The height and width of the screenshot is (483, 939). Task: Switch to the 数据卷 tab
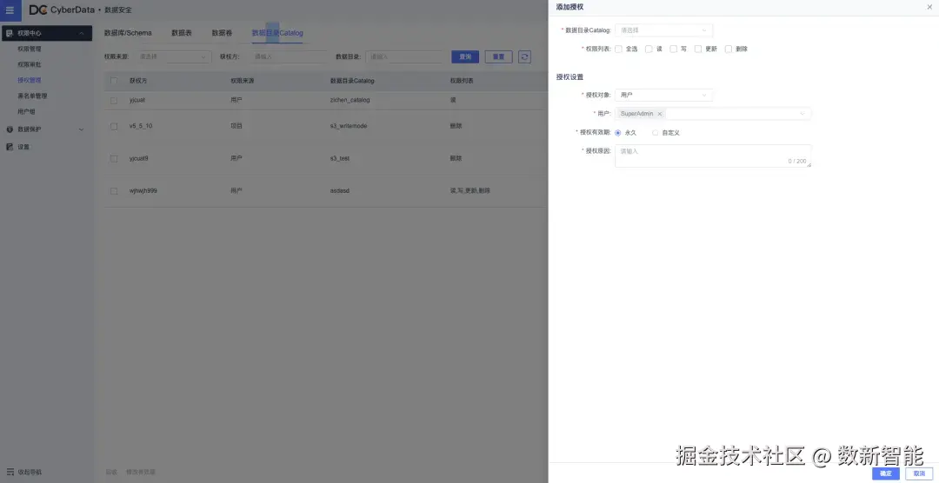[222, 33]
